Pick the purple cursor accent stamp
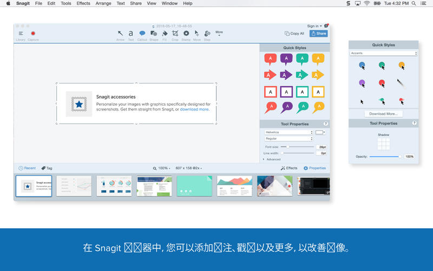The width and height of the screenshot is (433, 271). (x=362, y=83)
